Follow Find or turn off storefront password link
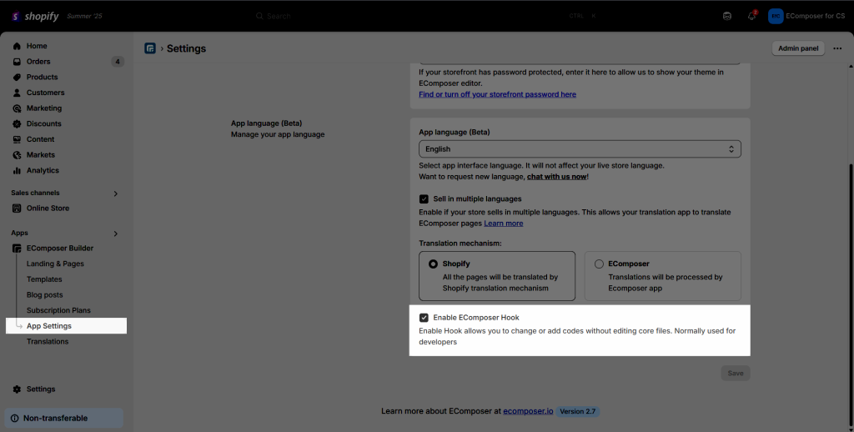 (497, 94)
